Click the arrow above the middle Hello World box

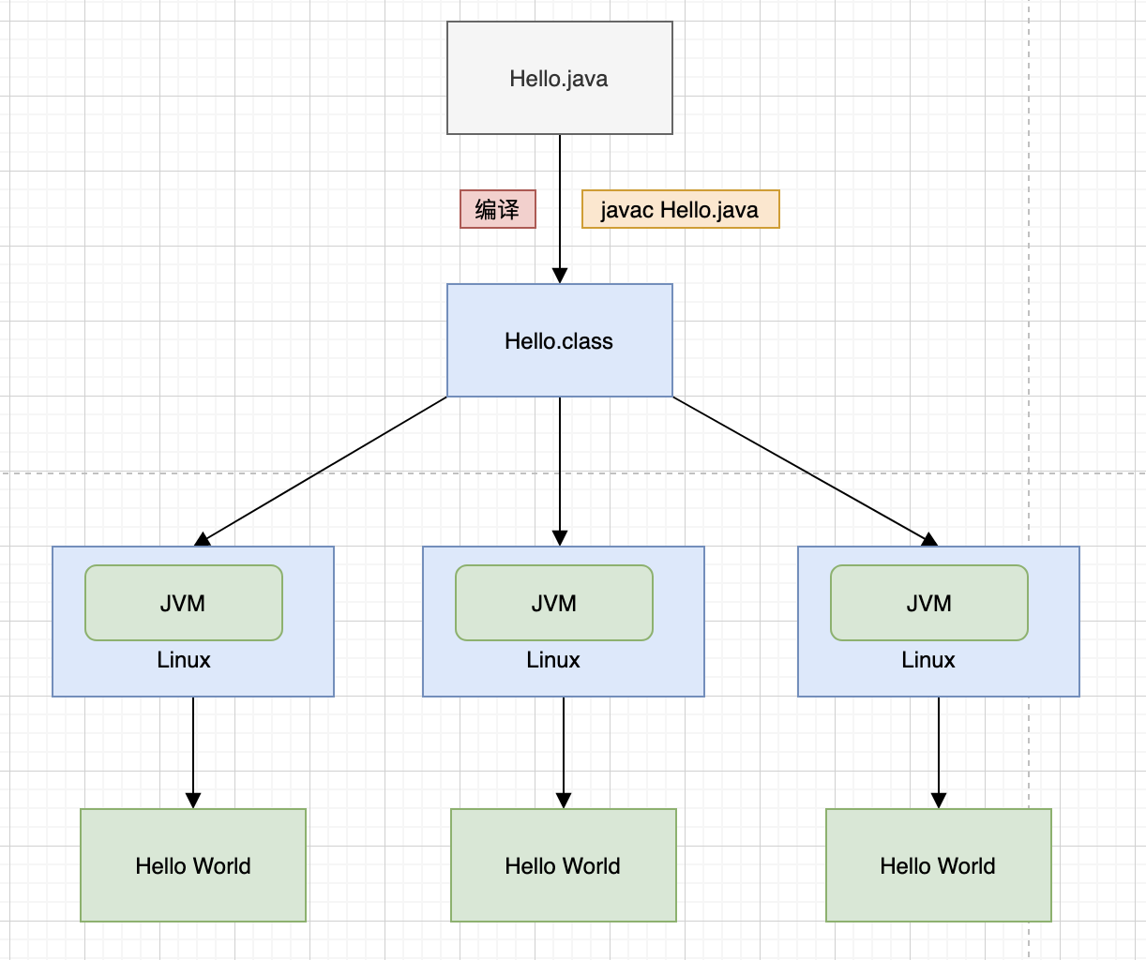(x=563, y=755)
